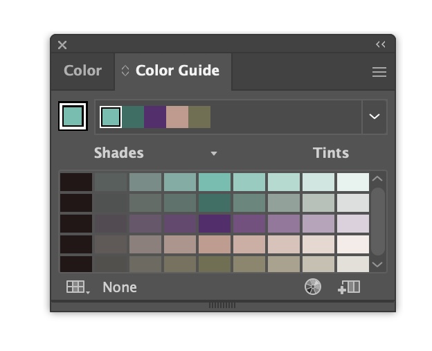
Task: Set base color to current color swatch
Action: click(73, 116)
